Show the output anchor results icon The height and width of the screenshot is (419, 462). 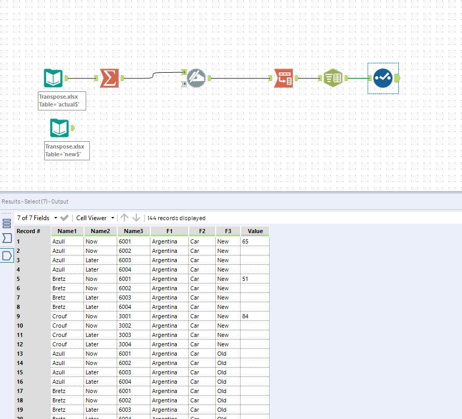point(7,255)
